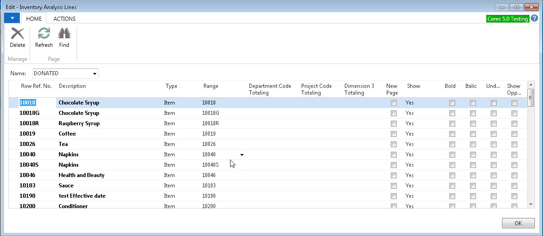Click scrollbar down arrow of the grid
The width and height of the screenshot is (543, 236).
click(531, 204)
